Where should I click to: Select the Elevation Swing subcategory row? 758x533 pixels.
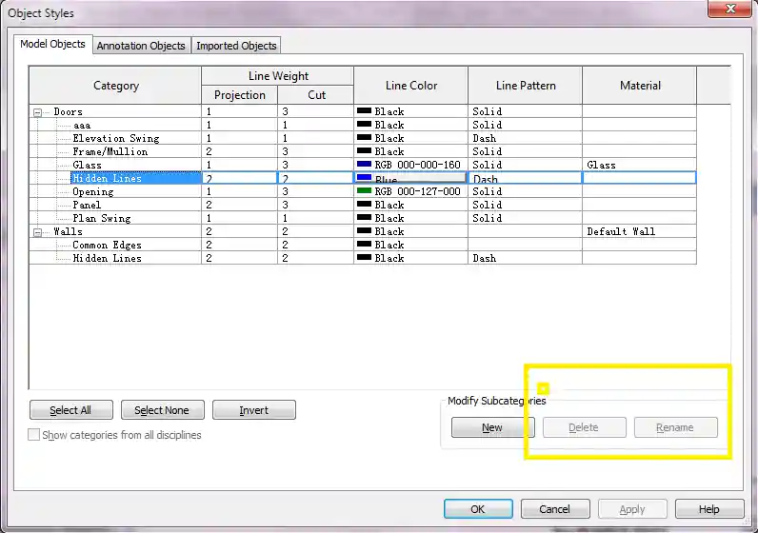tap(116, 138)
